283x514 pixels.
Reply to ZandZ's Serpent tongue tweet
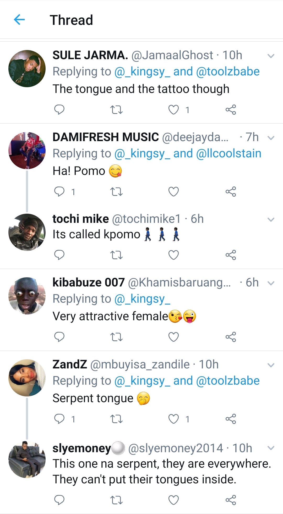(x=59, y=419)
